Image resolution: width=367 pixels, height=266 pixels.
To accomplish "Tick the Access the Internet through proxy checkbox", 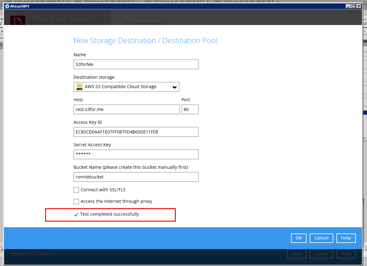I will click(76, 202).
